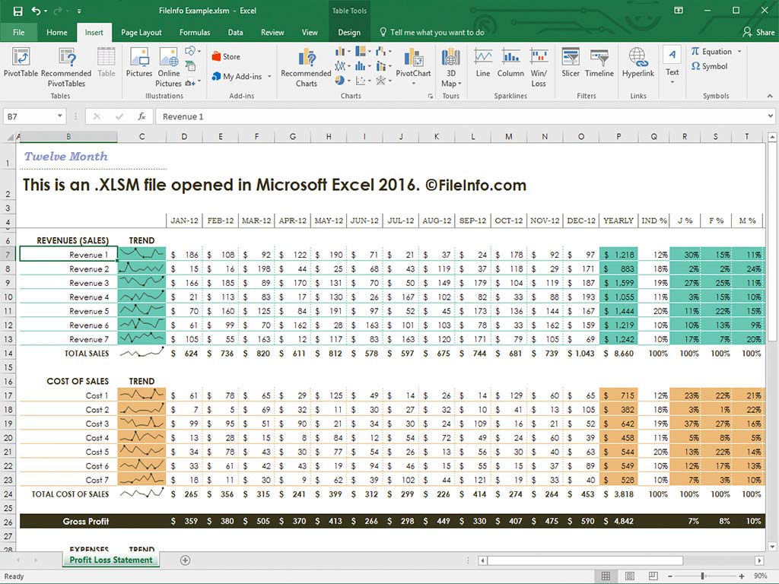Open the Text group dropdown

(672, 65)
